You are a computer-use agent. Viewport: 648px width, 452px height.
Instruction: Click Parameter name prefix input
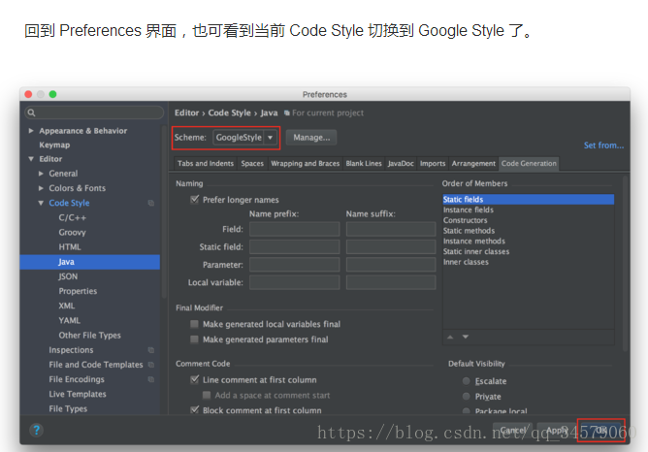tap(294, 265)
